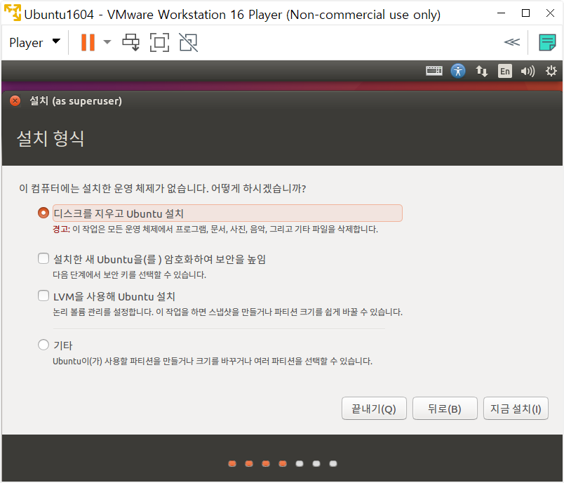Close the installer window with red button
The width and height of the screenshot is (564, 483).
click(x=15, y=101)
